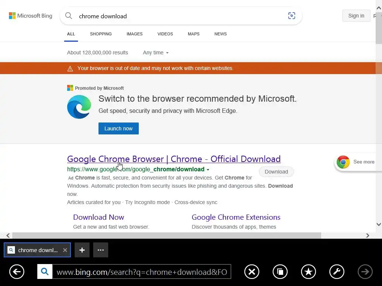382x286 pixels.
Task: Open page tools wrench icon
Action: [337, 271]
